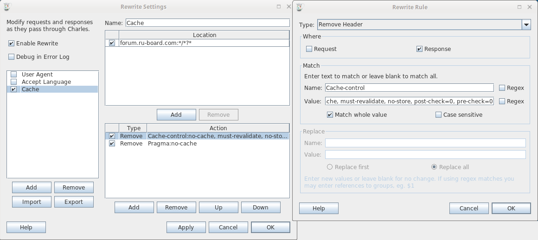The height and width of the screenshot is (240, 538).
Task: Select the forum.ru-board.com location row
Action: pos(197,43)
